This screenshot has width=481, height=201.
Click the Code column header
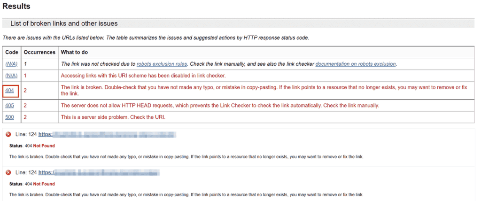12,53
